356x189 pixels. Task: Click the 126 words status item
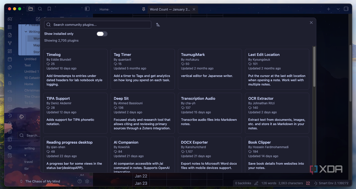[x=268, y=183]
